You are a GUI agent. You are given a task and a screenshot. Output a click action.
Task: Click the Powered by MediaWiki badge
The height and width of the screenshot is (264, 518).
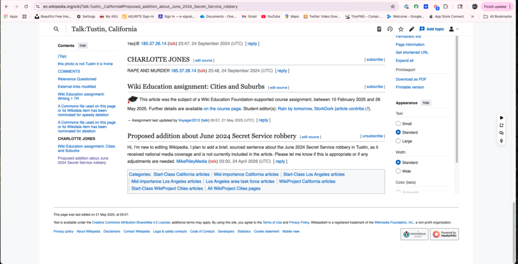(x=444, y=234)
